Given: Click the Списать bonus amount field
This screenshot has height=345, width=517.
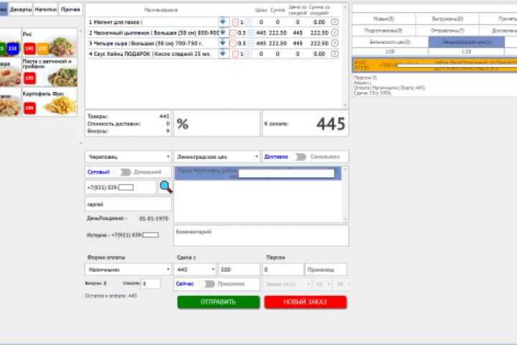Looking at the screenshot, I should click(x=151, y=284).
